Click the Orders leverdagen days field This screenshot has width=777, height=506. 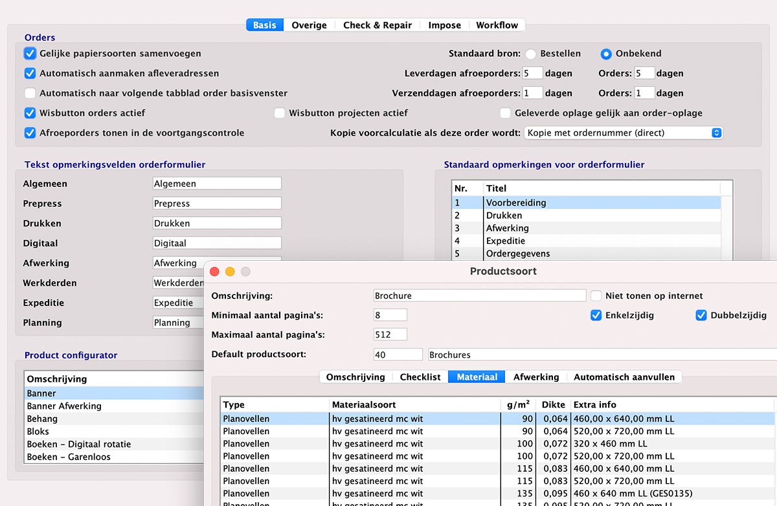pos(644,73)
